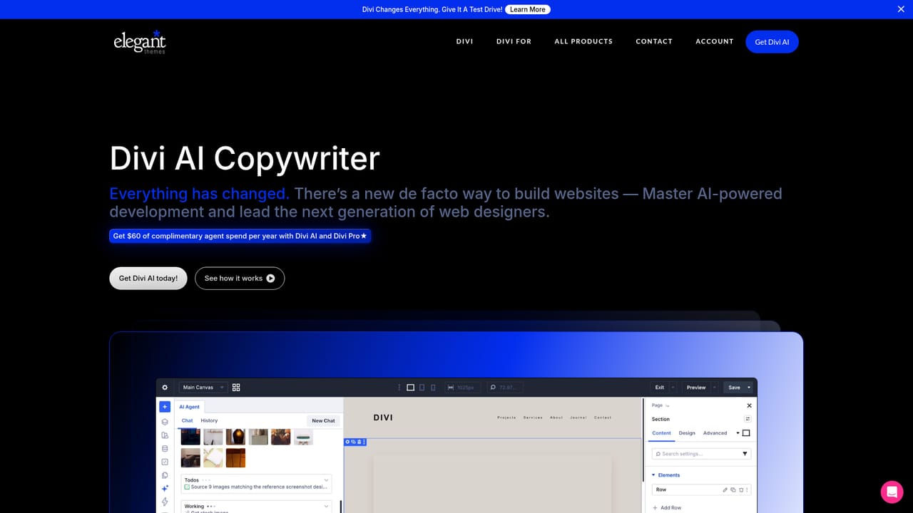Viewport: 913px width, 513px height.
Task: Delete Row using trash icon
Action: [x=741, y=490]
